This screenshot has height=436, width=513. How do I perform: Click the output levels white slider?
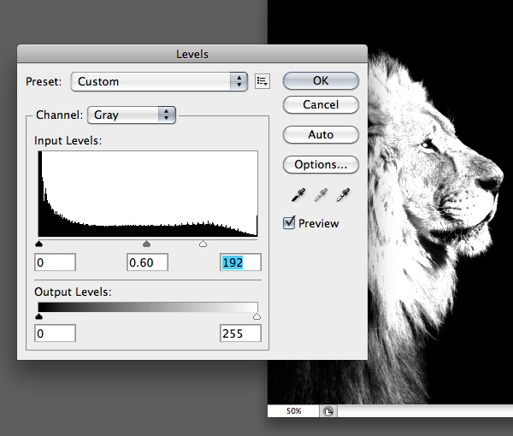point(256,316)
